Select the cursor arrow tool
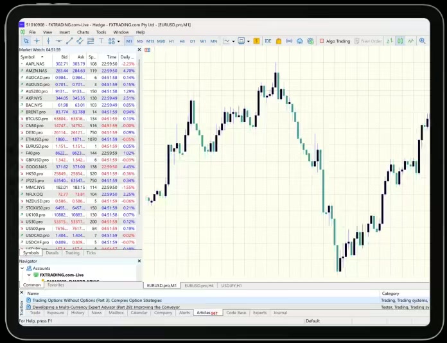The width and height of the screenshot is (447, 343). point(26,41)
